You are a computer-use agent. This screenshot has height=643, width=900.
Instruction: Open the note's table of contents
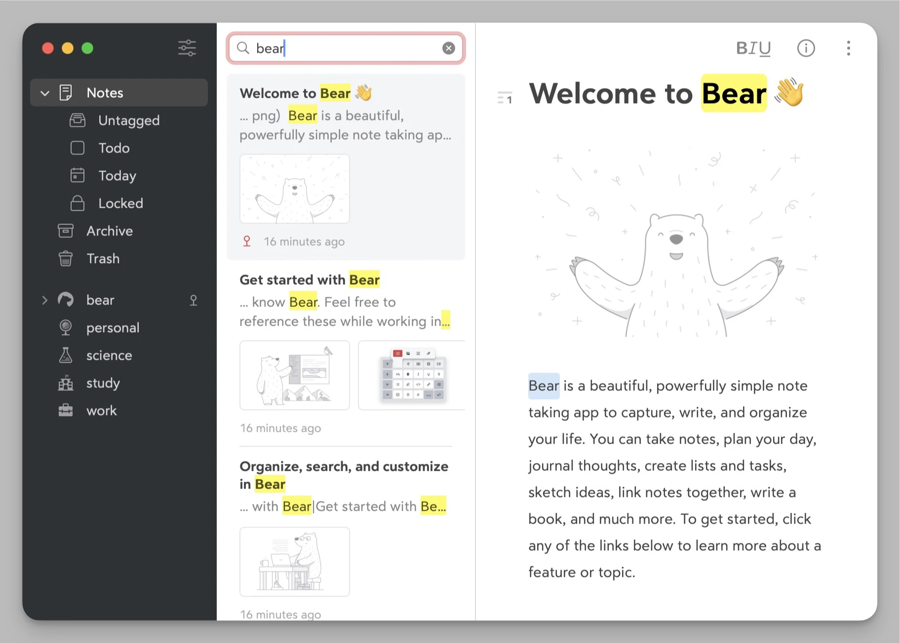click(504, 97)
